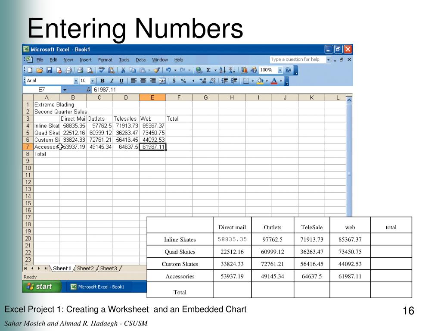Open the font size 10 dropdown
441x331 pixels.
click(x=92, y=81)
